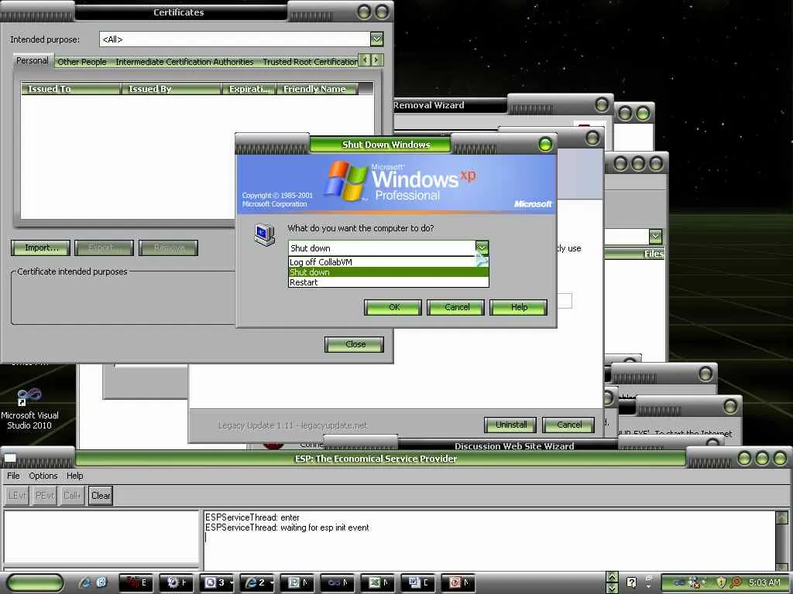The image size is (793, 594).
Task: Open the gear-icon 'H' taskbar button
Action: (x=177, y=582)
